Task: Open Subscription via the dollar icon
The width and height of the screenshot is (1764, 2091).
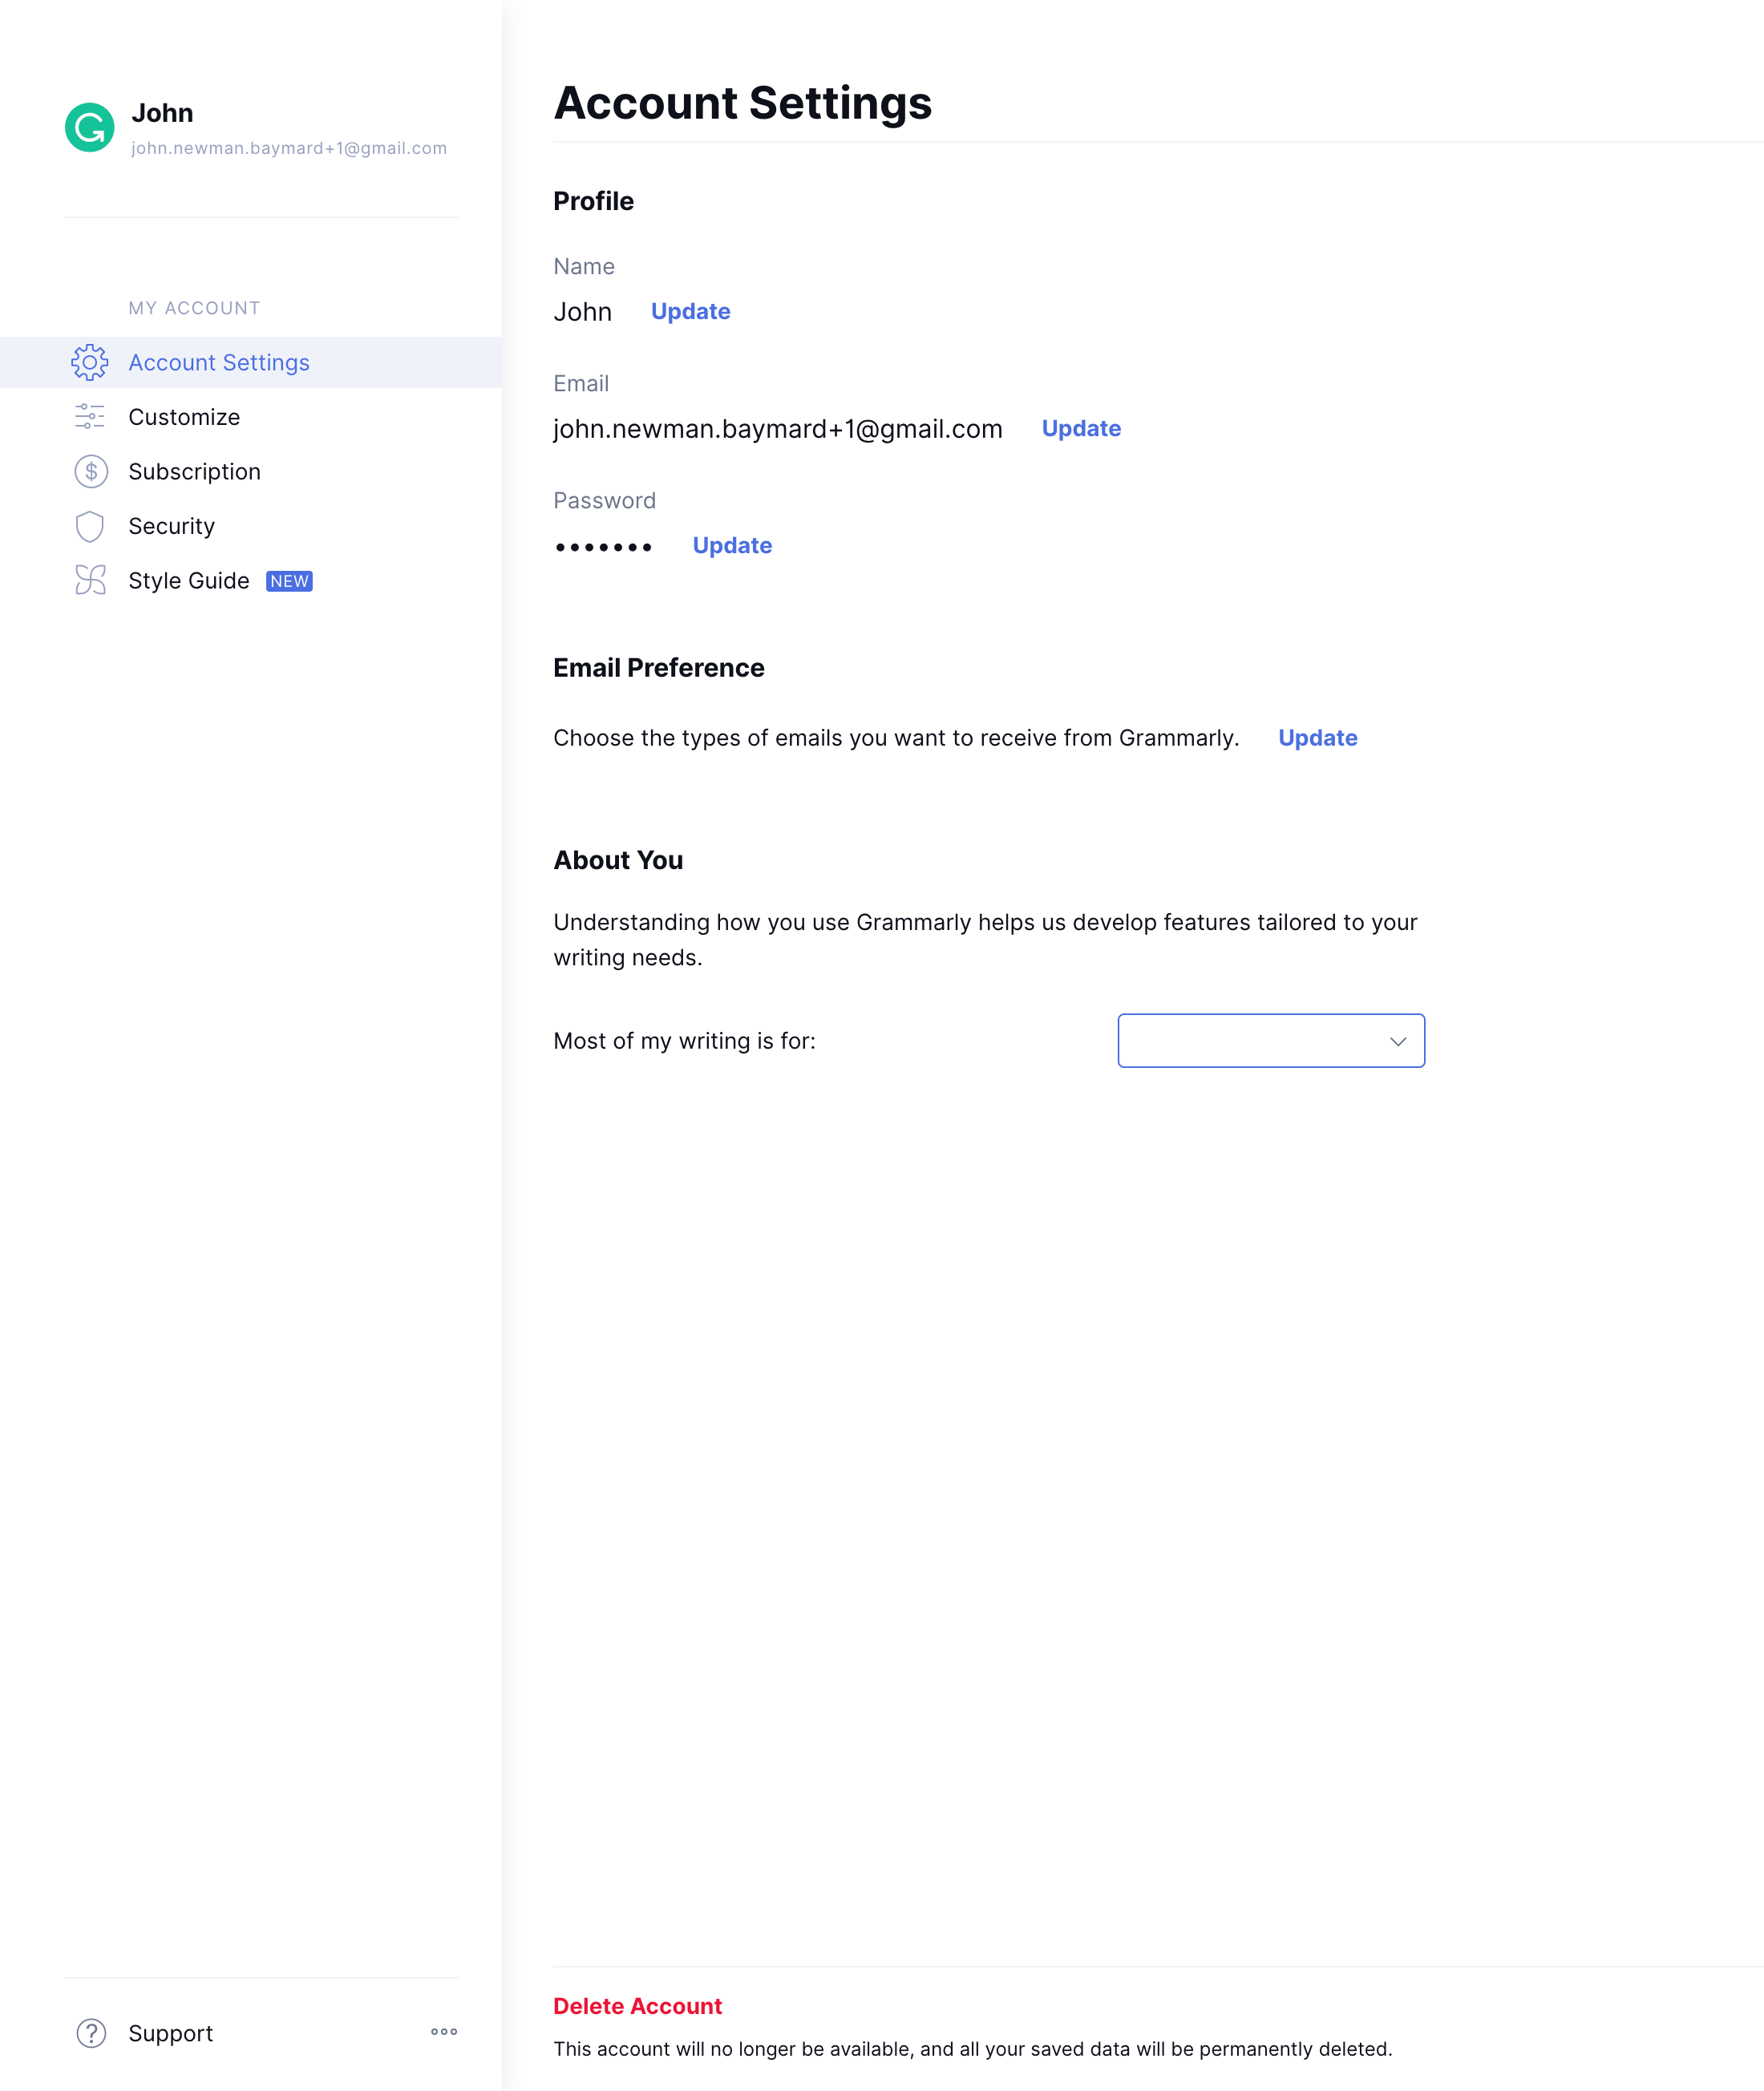Action: click(x=90, y=471)
